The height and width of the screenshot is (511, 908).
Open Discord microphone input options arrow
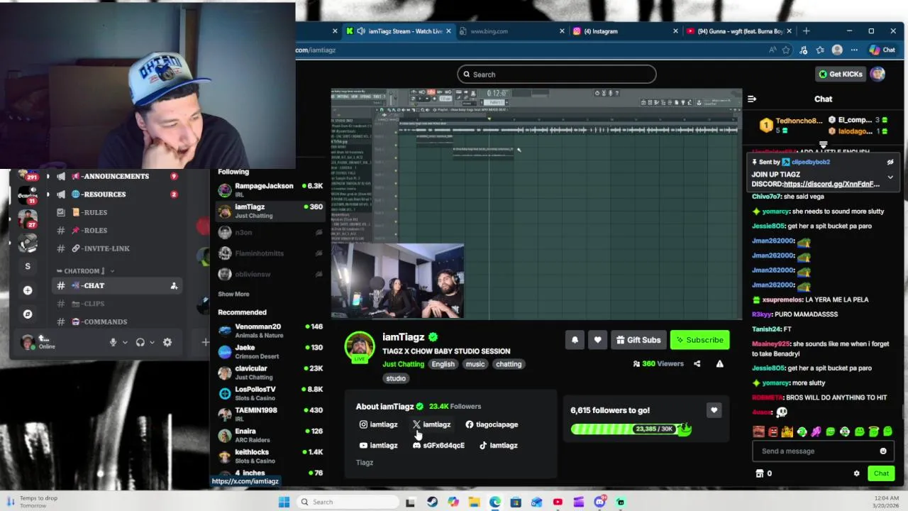(x=125, y=342)
